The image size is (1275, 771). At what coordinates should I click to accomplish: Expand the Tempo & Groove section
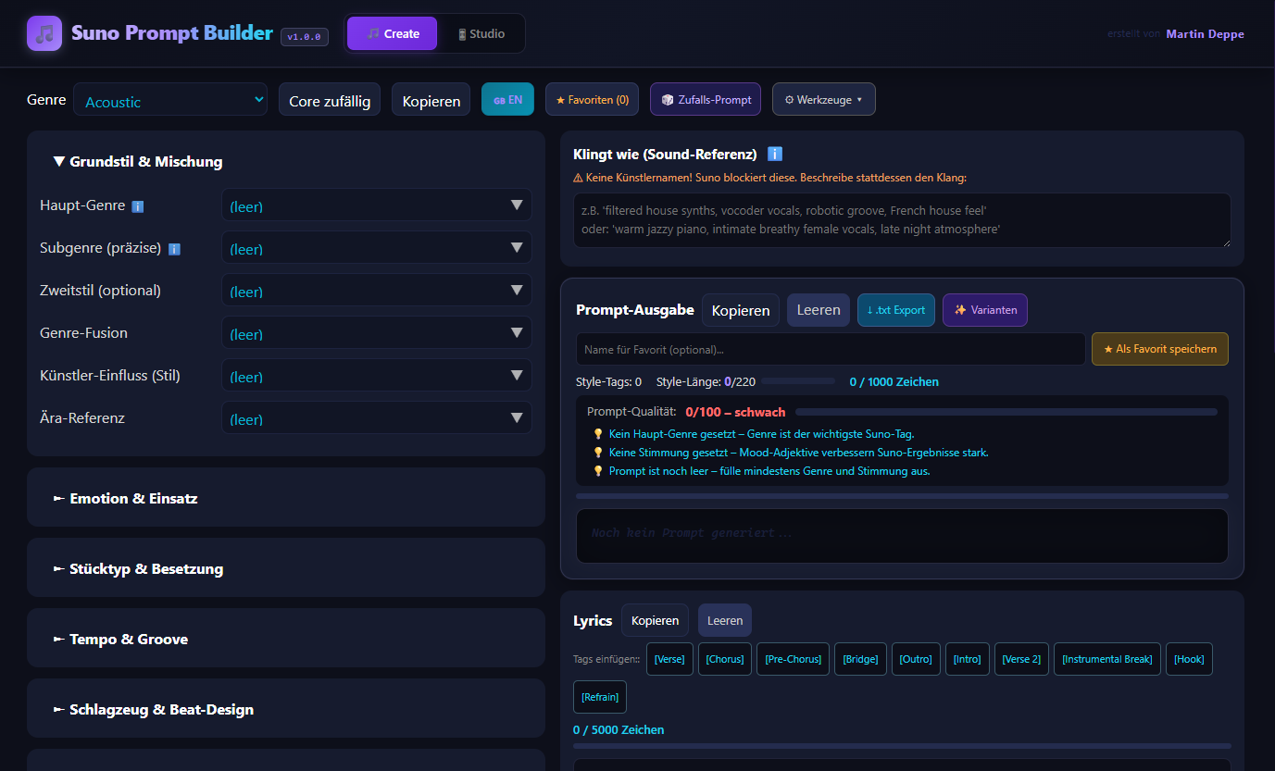coord(286,638)
